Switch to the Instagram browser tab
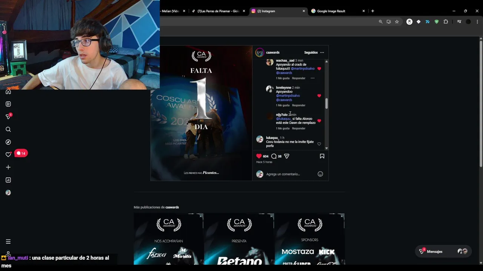 (278, 11)
